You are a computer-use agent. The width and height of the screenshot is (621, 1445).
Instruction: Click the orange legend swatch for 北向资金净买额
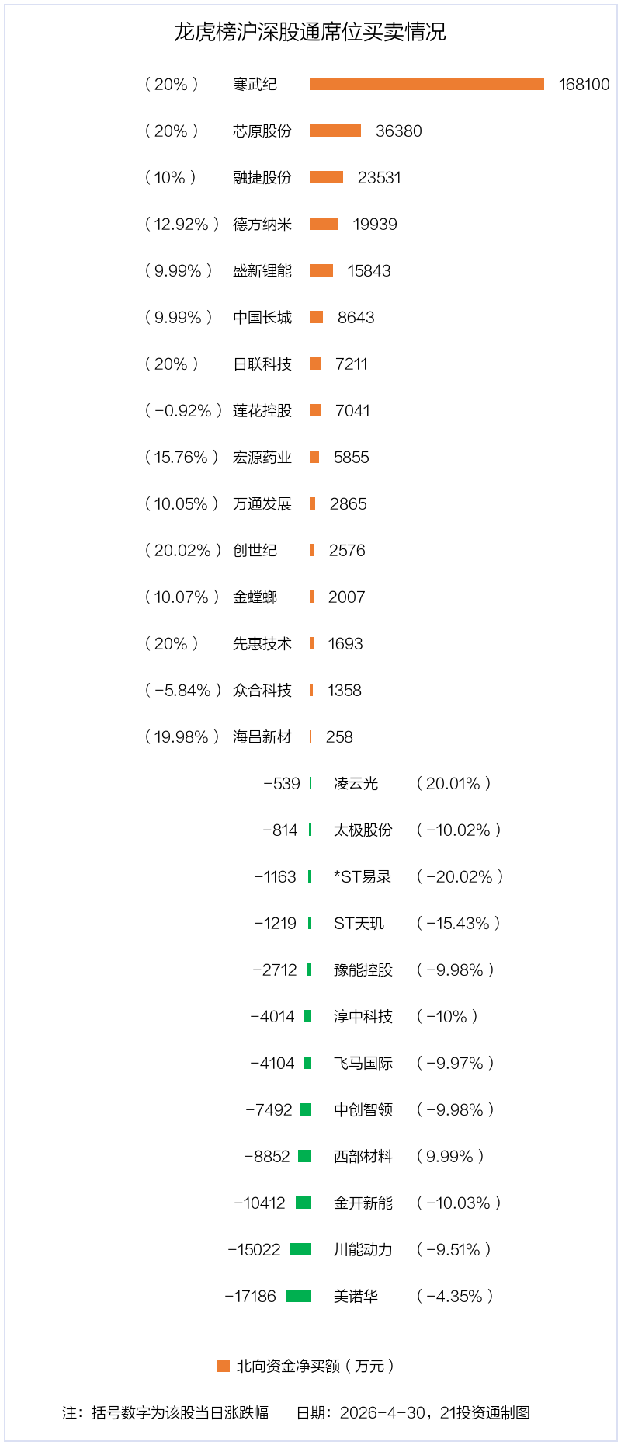(x=224, y=1366)
